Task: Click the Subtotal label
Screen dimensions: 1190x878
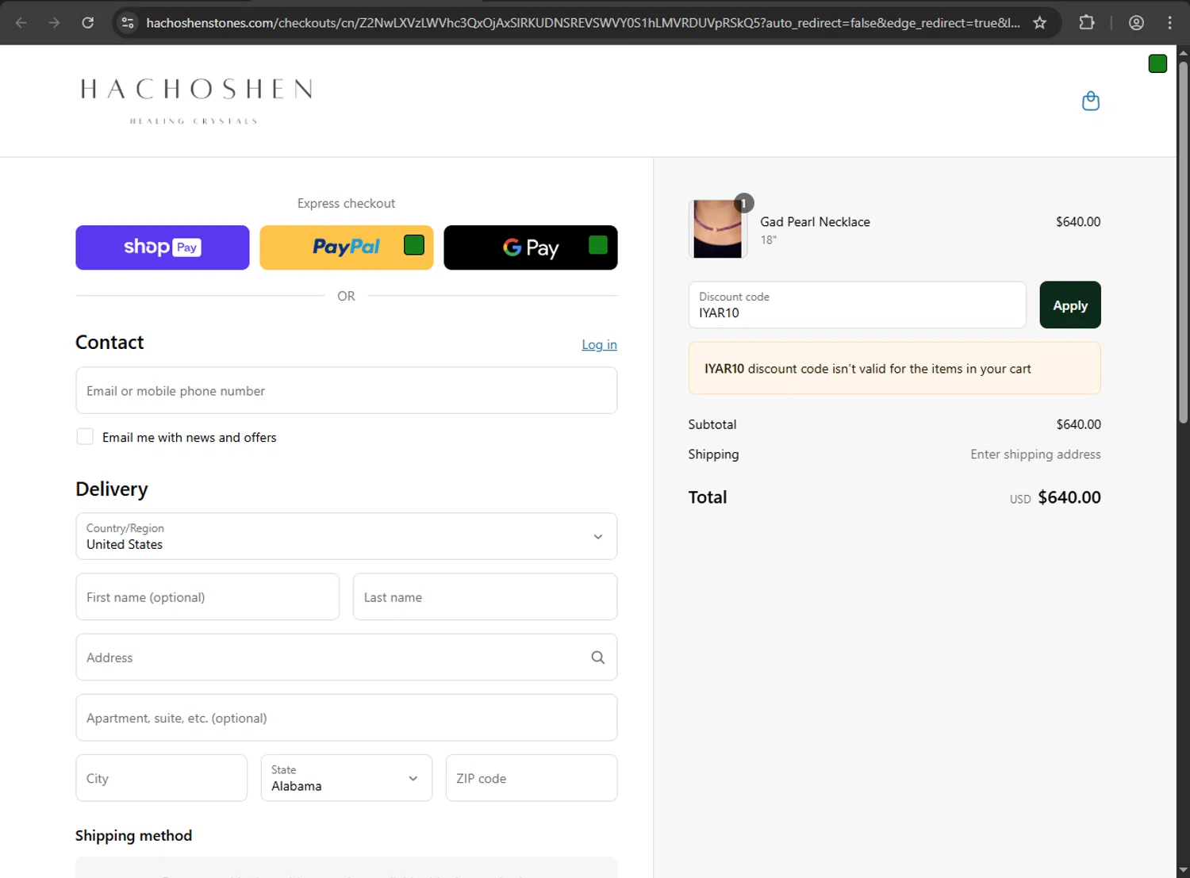Action: (x=712, y=424)
